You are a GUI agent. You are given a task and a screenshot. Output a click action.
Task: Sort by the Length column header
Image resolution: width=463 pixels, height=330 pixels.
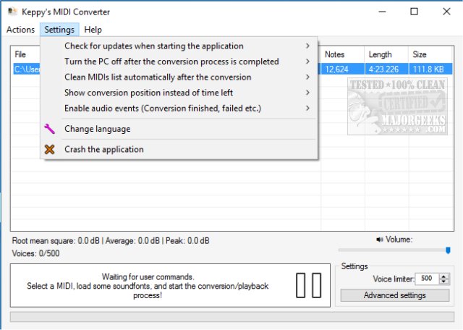point(386,54)
